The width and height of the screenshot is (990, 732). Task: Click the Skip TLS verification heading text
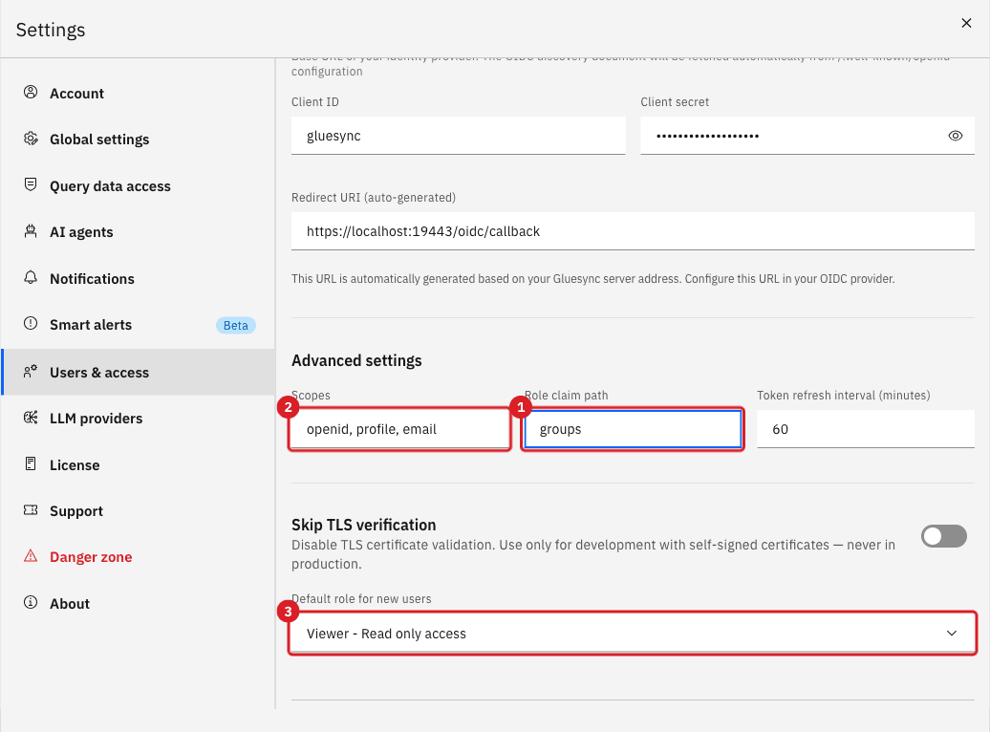click(364, 525)
